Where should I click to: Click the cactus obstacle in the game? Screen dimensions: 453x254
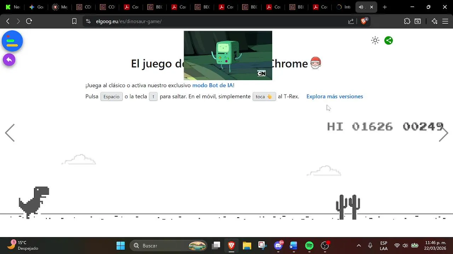348,207
